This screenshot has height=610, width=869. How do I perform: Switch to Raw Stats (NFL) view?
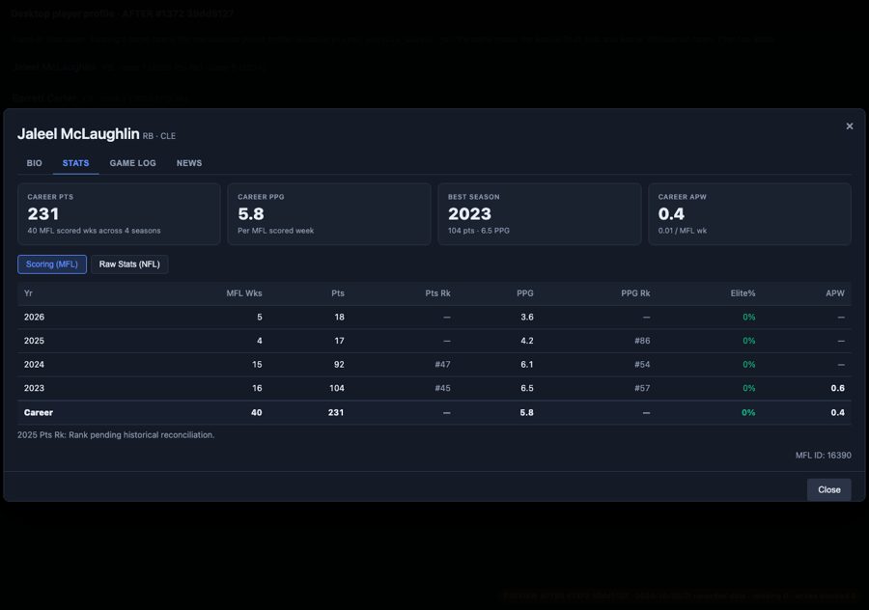tap(129, 264)
